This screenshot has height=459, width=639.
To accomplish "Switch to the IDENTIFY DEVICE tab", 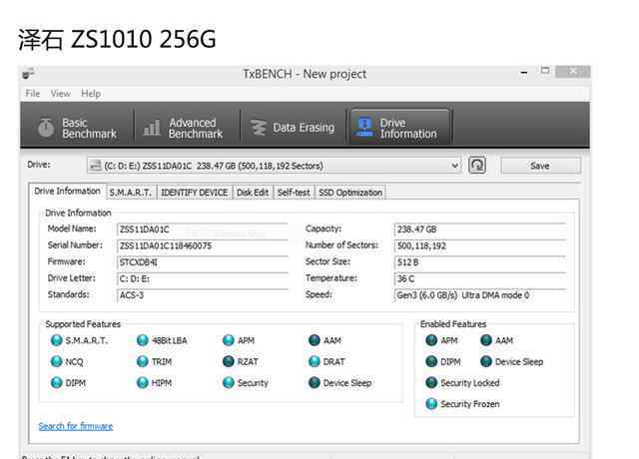I will [x=194, y=193].
